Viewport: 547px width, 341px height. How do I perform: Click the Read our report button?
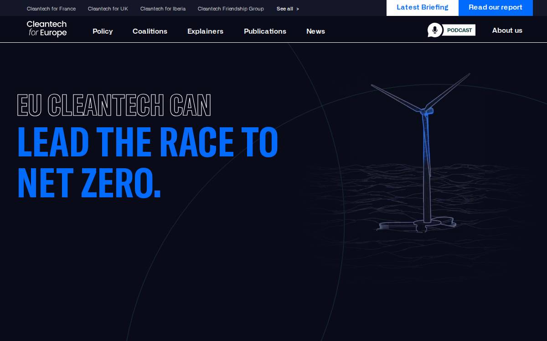coord(495,8)
